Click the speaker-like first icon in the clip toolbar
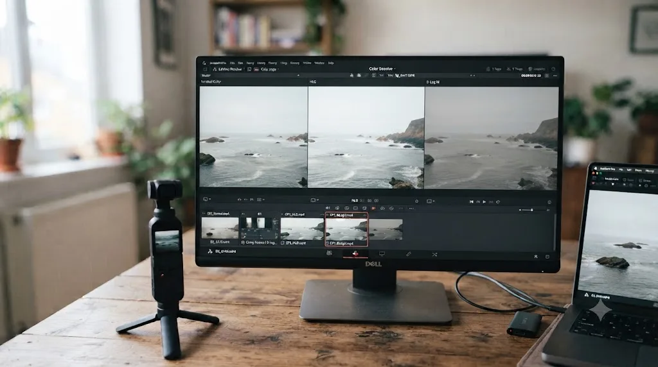 (328, 208)
